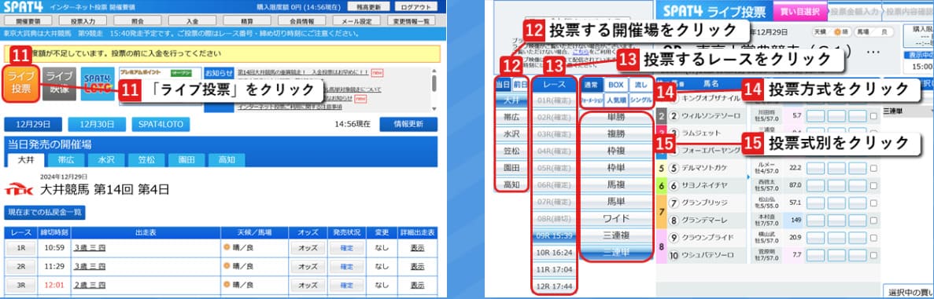Select race 09R 15:39
The height and width of the screenshot is (299, 934).
pyautogui.click(x=555, y=235)
